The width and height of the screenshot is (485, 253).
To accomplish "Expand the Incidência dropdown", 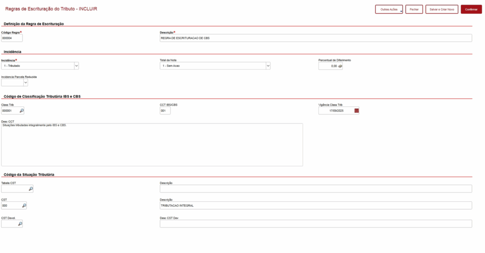I will 76,66.
